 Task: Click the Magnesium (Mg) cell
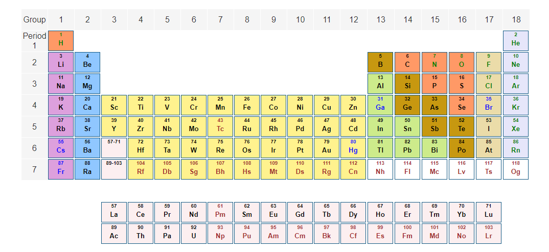click(87, 84)
